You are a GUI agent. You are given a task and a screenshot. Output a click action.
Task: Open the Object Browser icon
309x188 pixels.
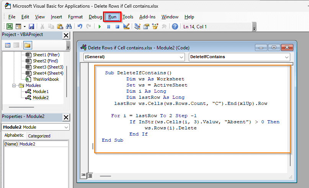pyautogui.click(x=155, y=26)
